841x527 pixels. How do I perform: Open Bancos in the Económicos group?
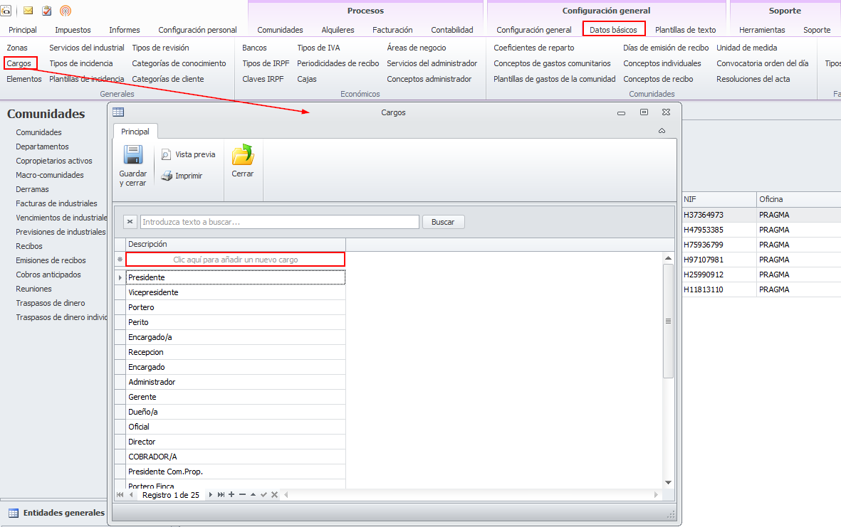254,48
